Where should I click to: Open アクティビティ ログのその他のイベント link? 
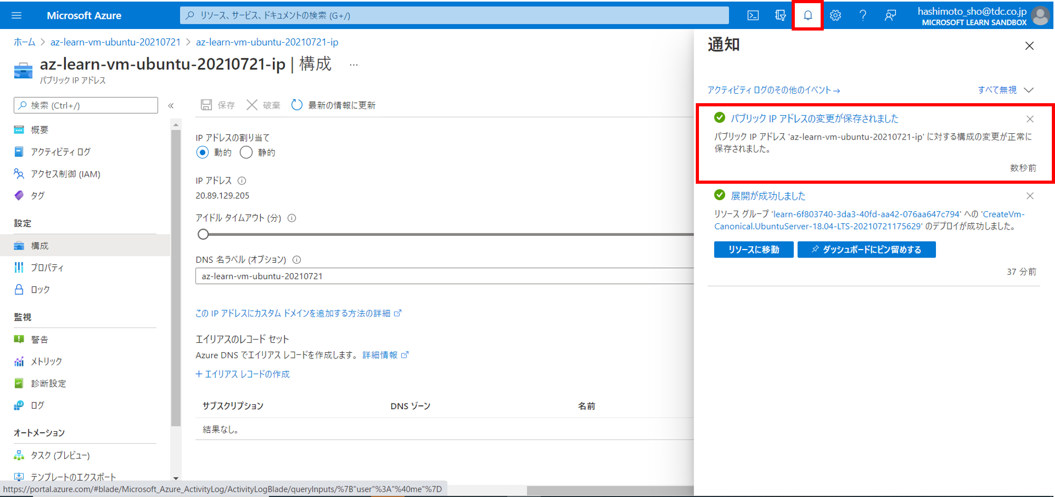(773, 90)
